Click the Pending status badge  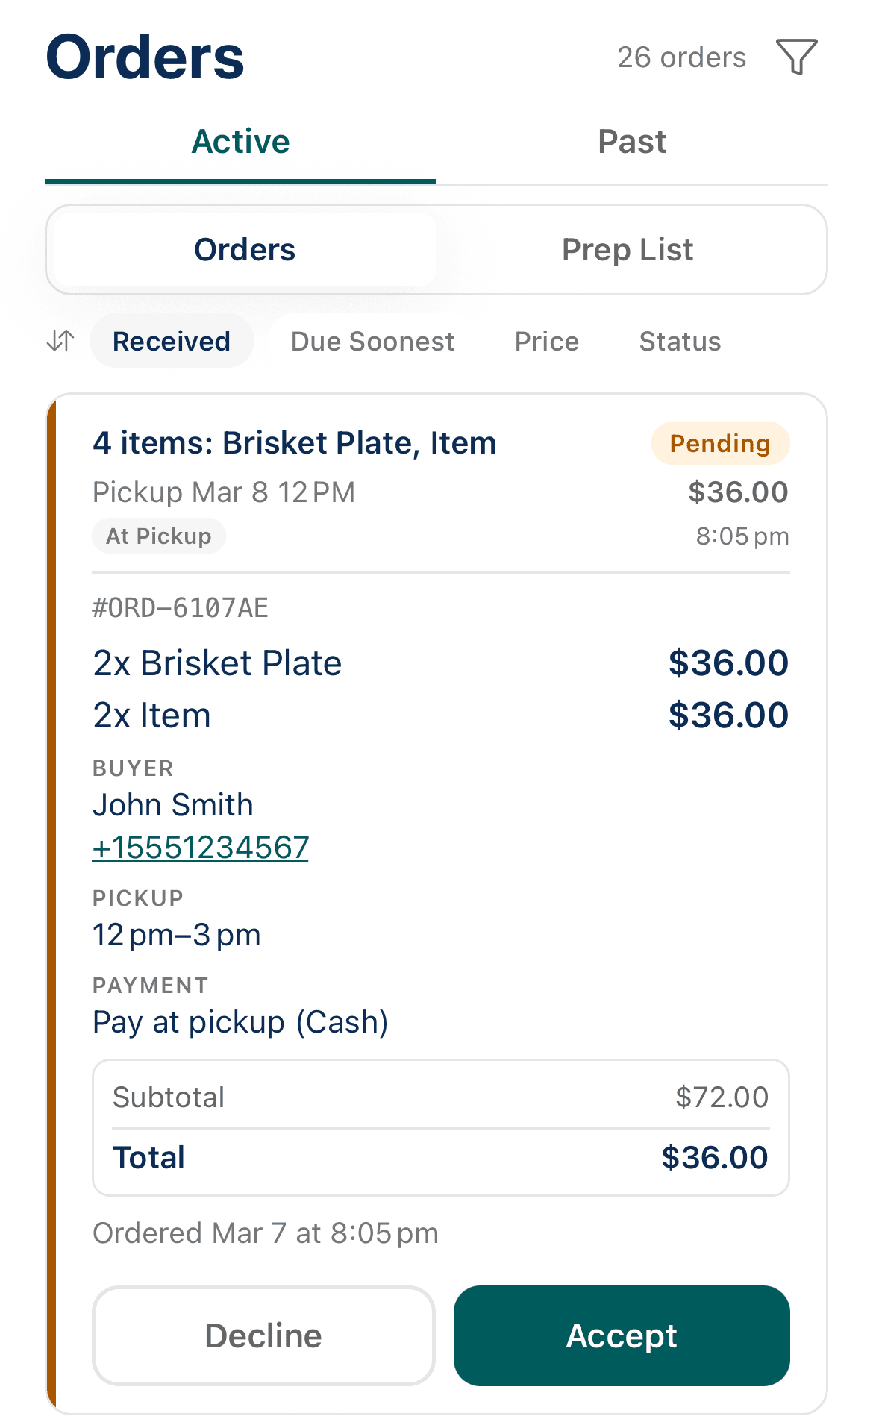(x=719, y=443)
